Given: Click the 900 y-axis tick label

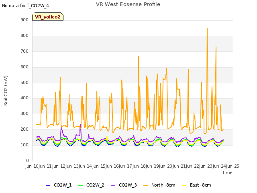Looking at the screenshot, I should pos(24,20).
